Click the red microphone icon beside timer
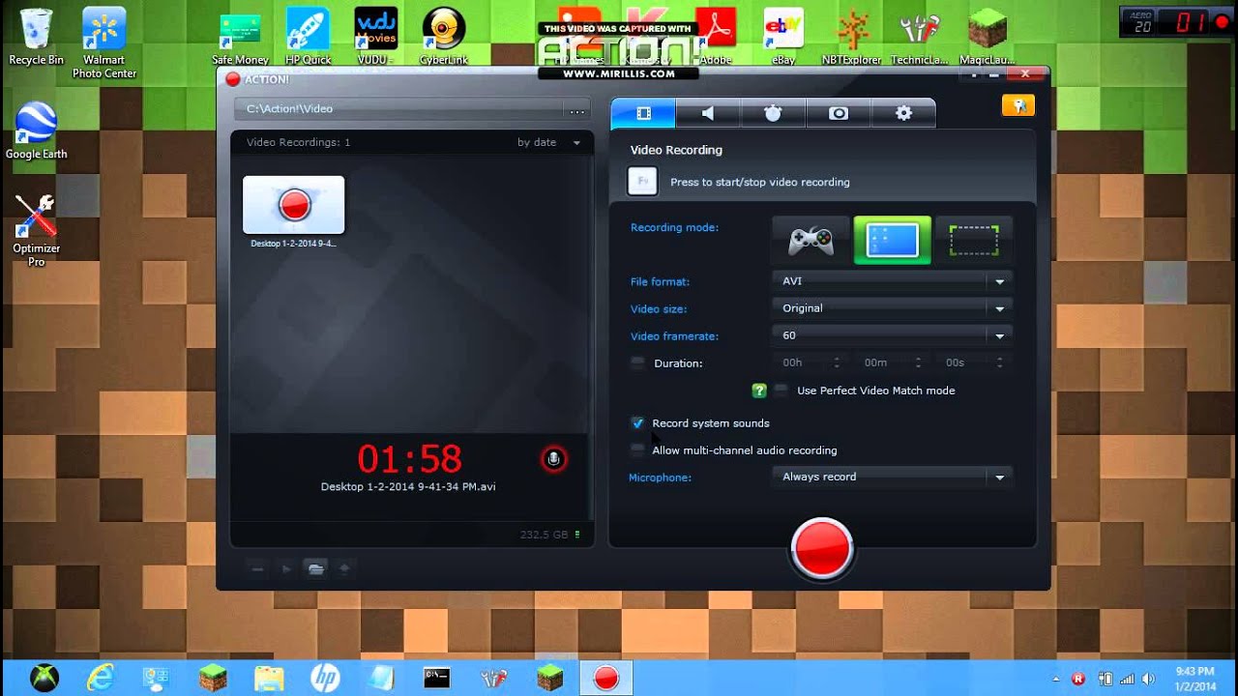This screenshot has height=696, width=1238. (553, 459)
